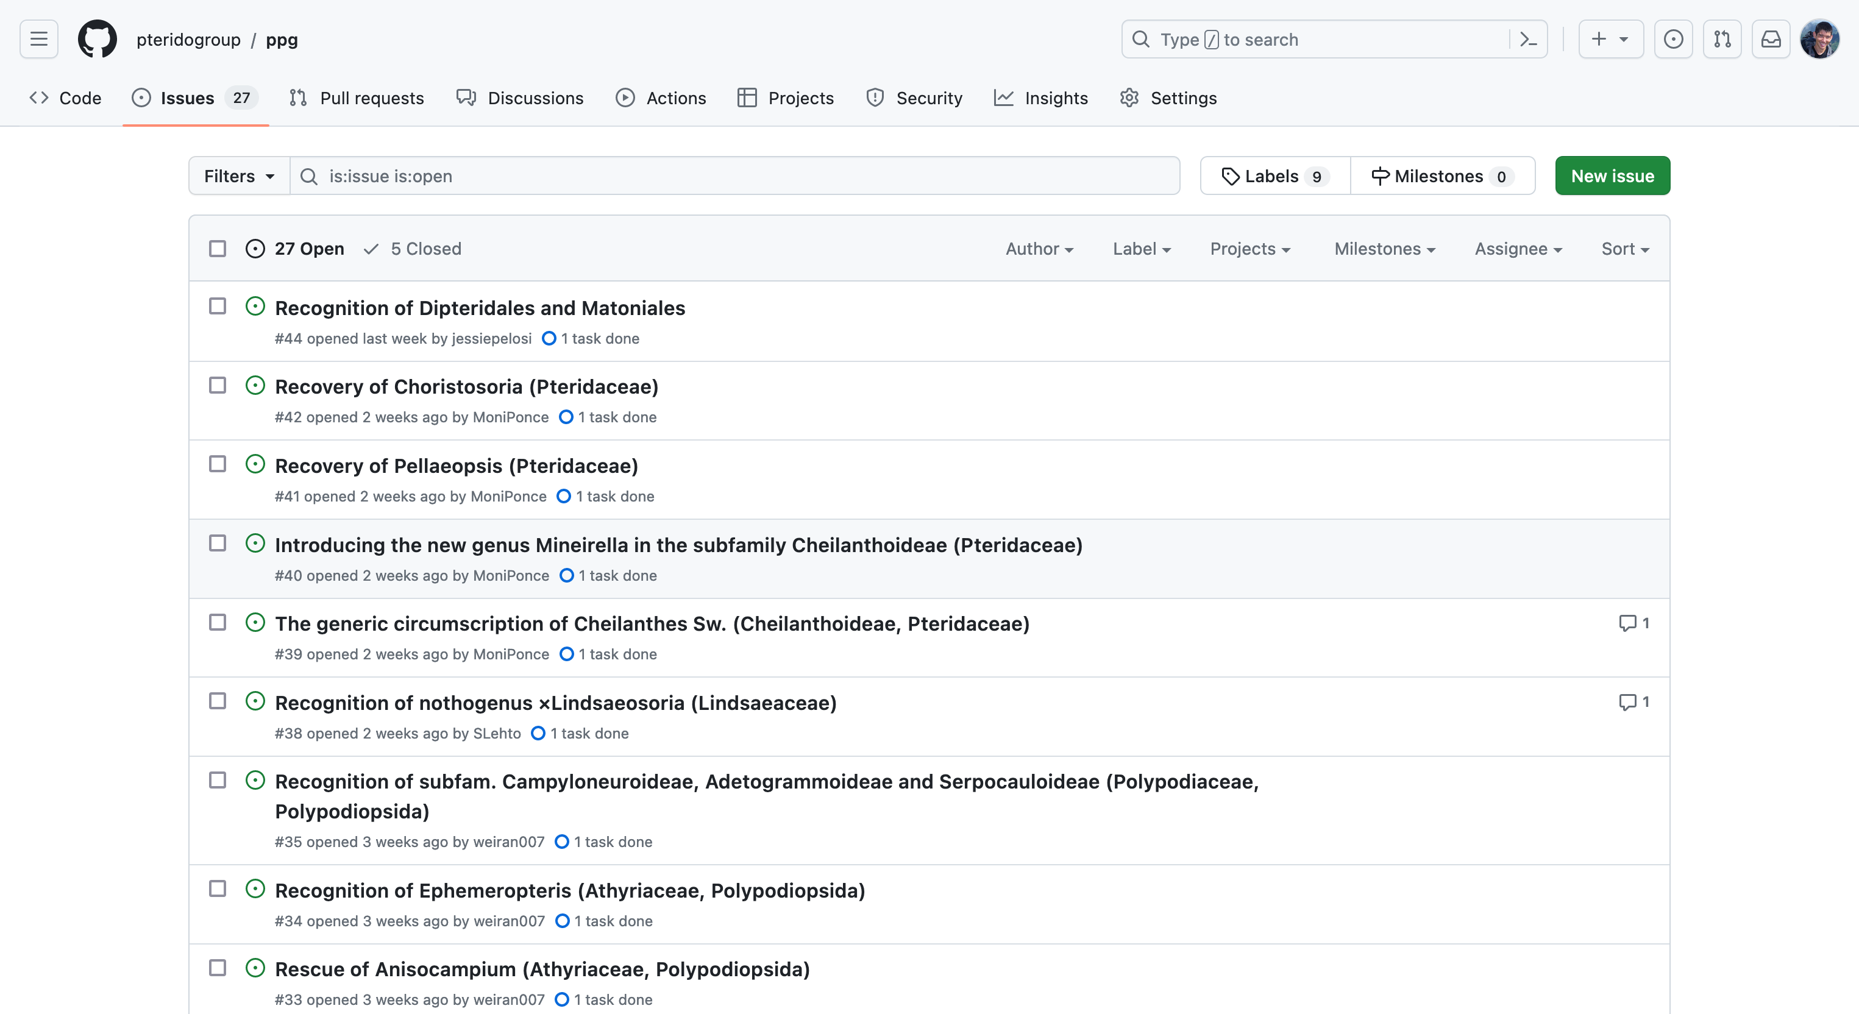Open the notifications inbox icon
Image resolution: width=1859 pixels, height=1014 pixels.
[1770, 39]
